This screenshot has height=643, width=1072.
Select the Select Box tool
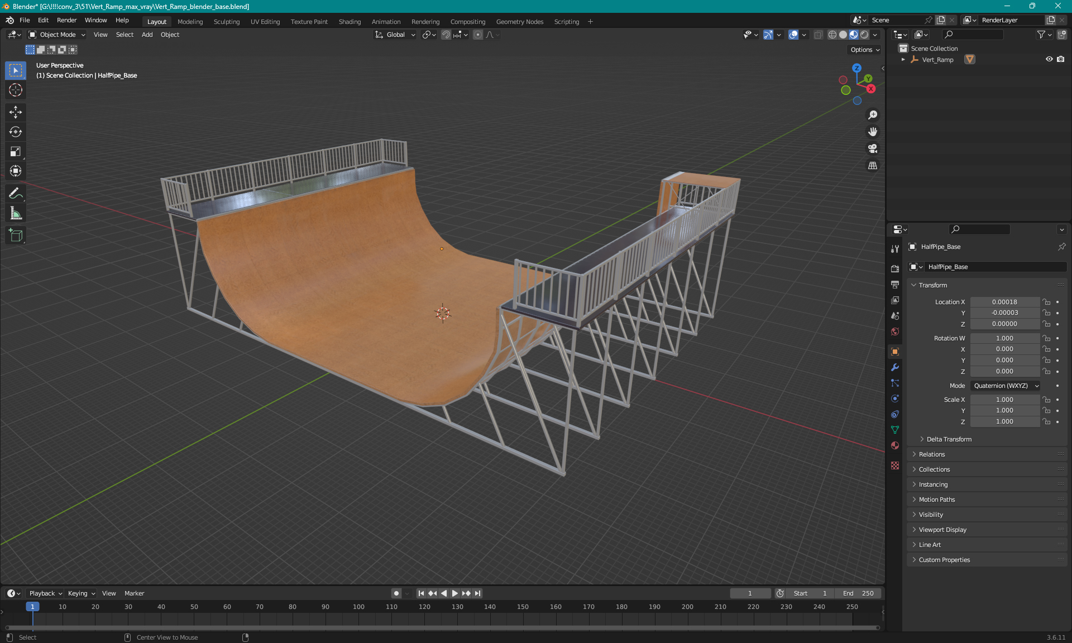[x=16, y=70]
